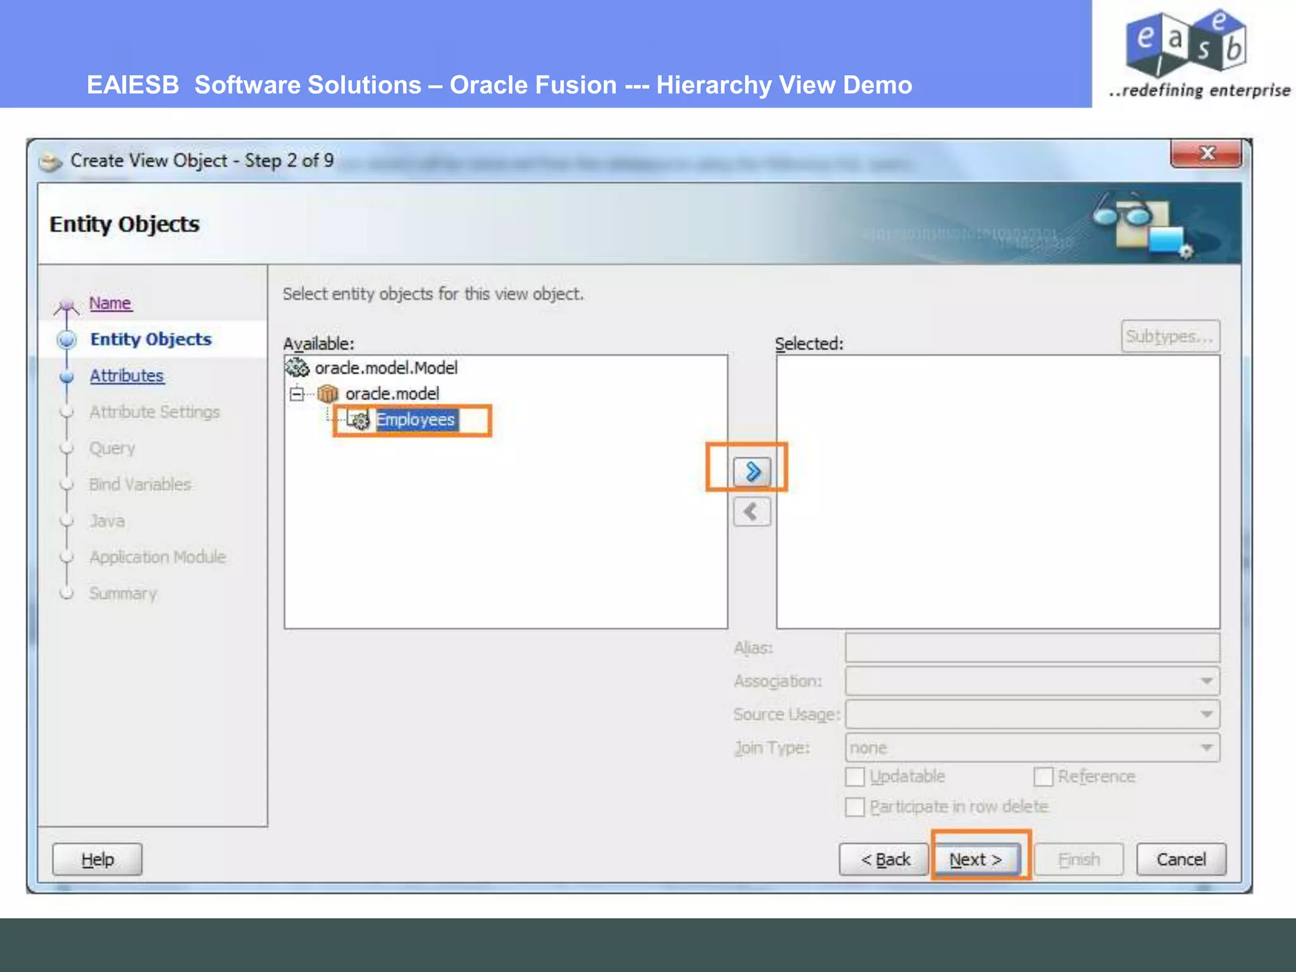Click the Finish button
1296x972 pixels.
(1079, 859)
